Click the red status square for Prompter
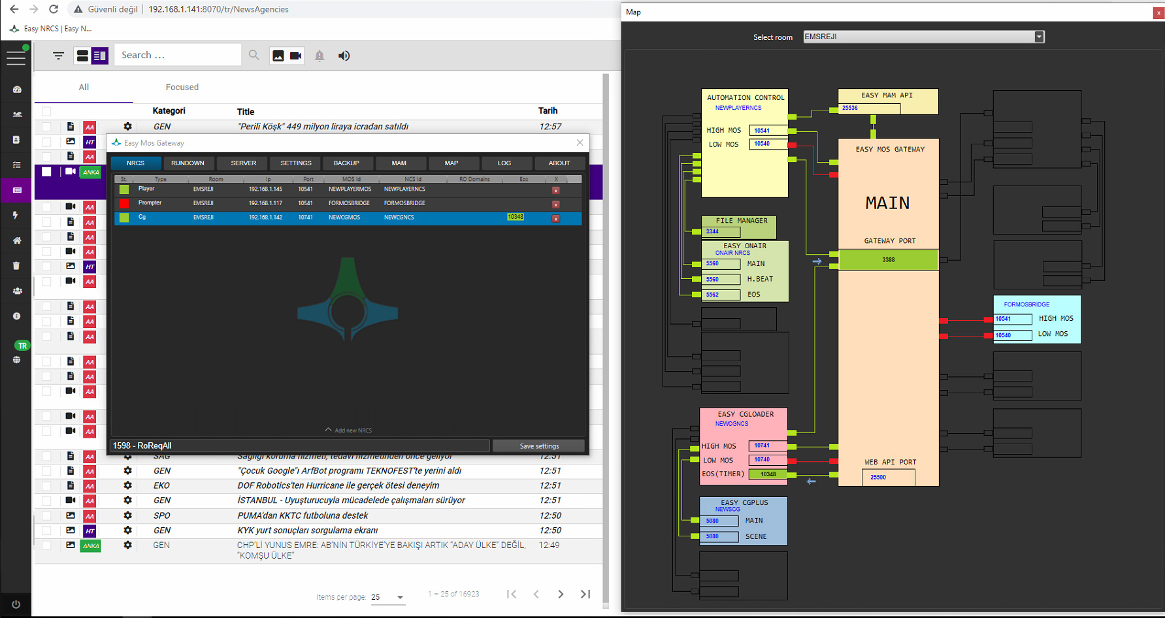1165x618 pixels. pos(124,204)
